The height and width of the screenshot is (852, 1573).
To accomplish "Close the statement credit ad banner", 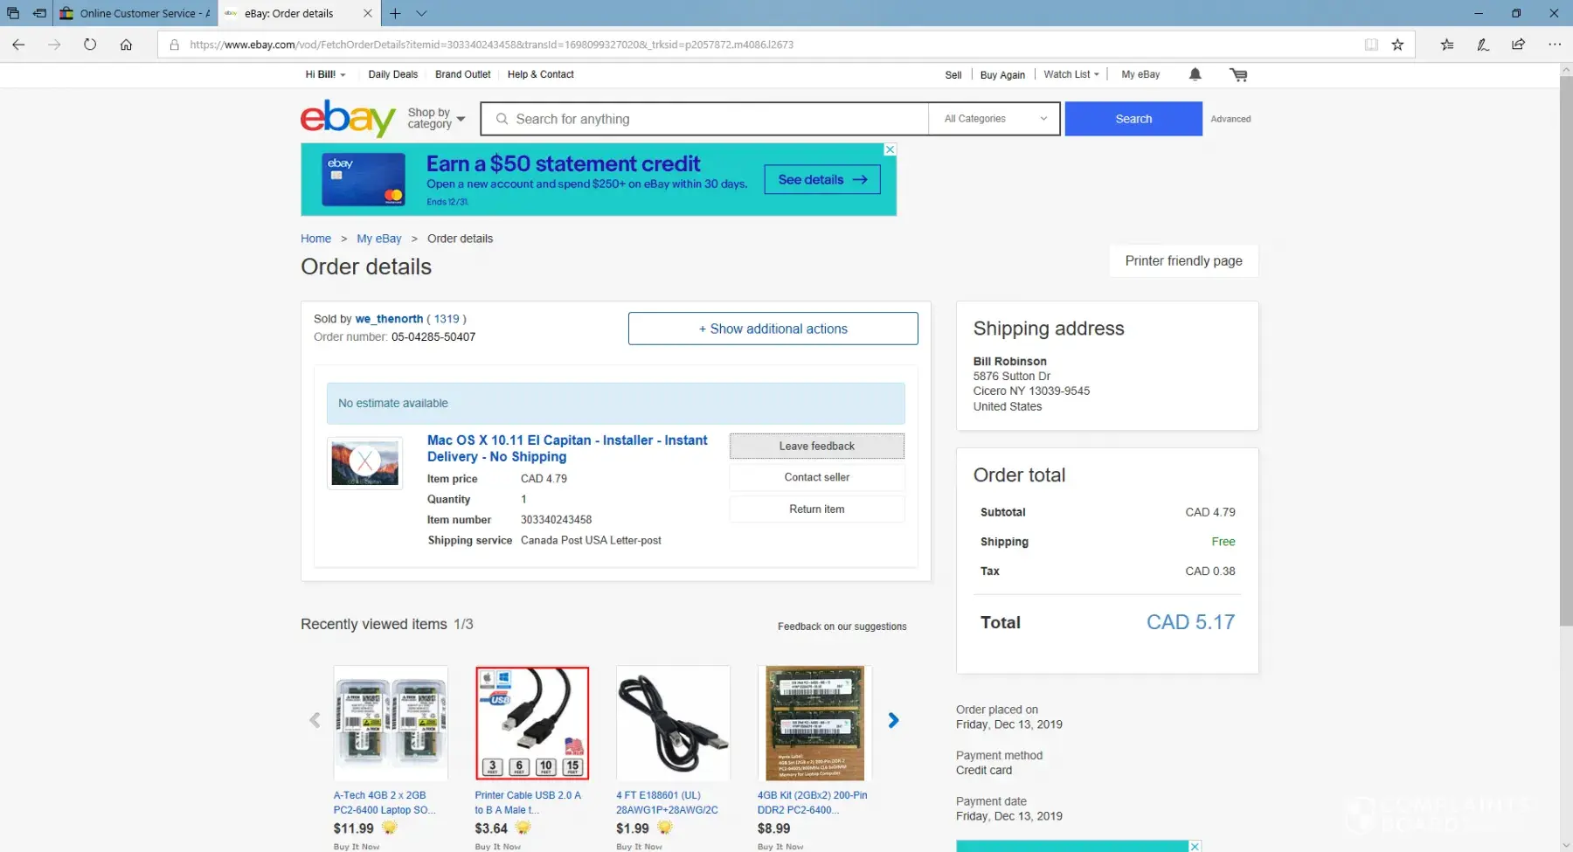I will click(x=890, y=149).
